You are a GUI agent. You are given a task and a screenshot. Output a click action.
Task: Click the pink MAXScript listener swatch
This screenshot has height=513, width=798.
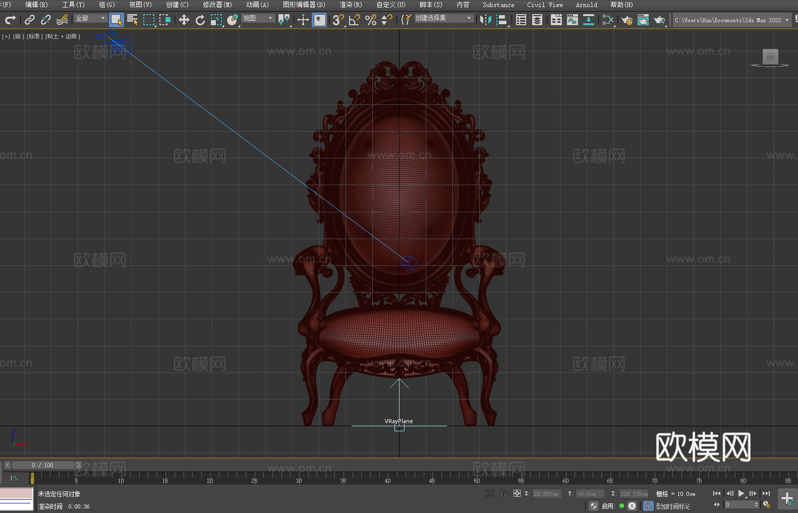(16, 493)
